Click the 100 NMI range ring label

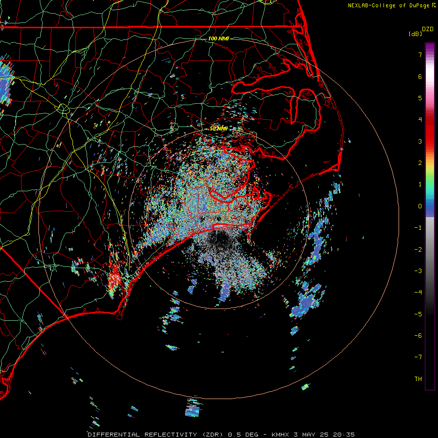click(x=219, y=38)
